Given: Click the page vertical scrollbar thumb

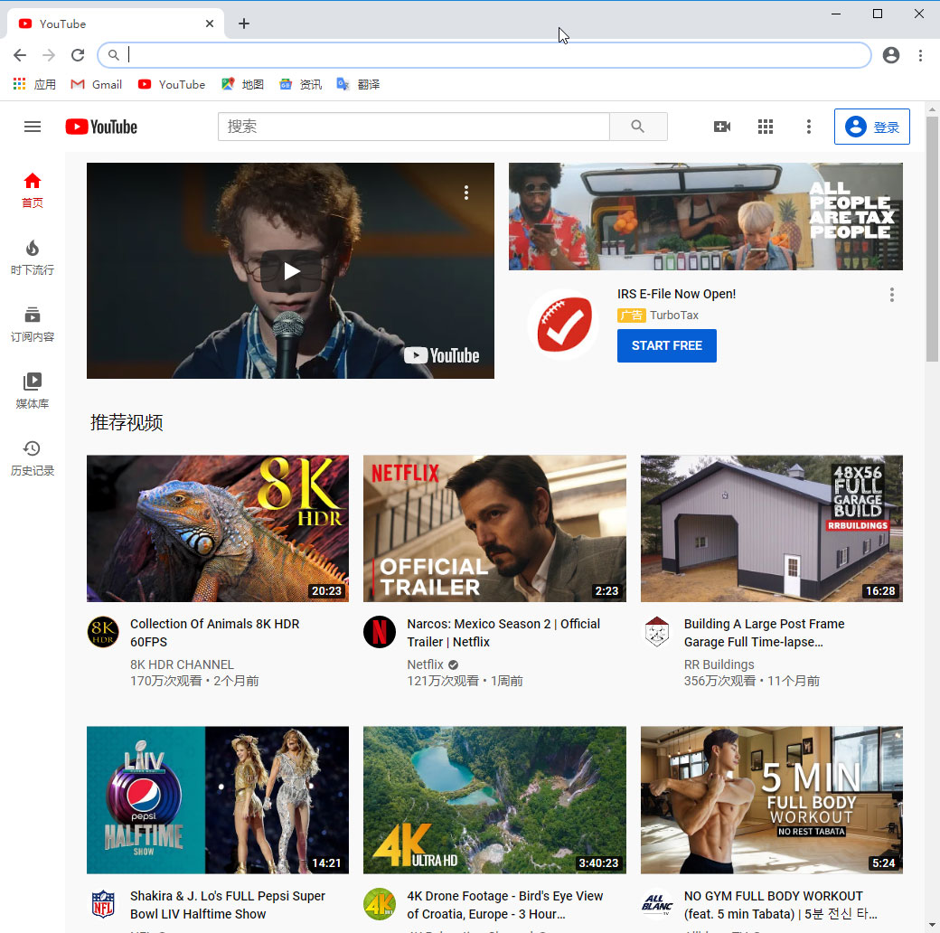Looking at the screenshot, I should (x=932, y=239).
